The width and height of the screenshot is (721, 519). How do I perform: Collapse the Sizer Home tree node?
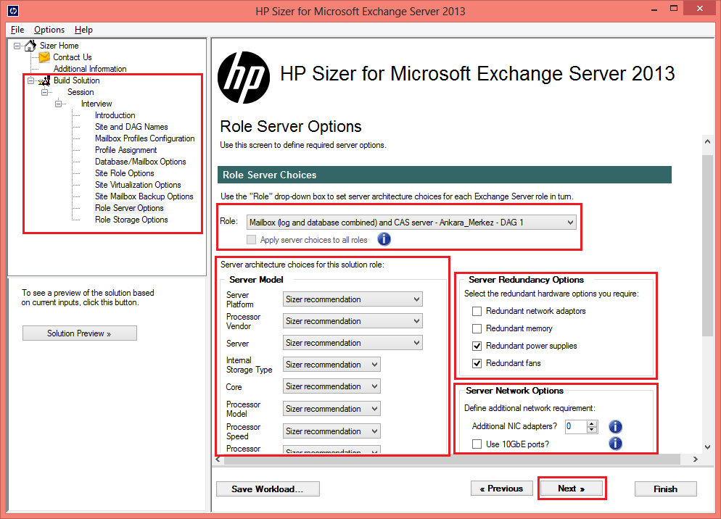[17, 46]
